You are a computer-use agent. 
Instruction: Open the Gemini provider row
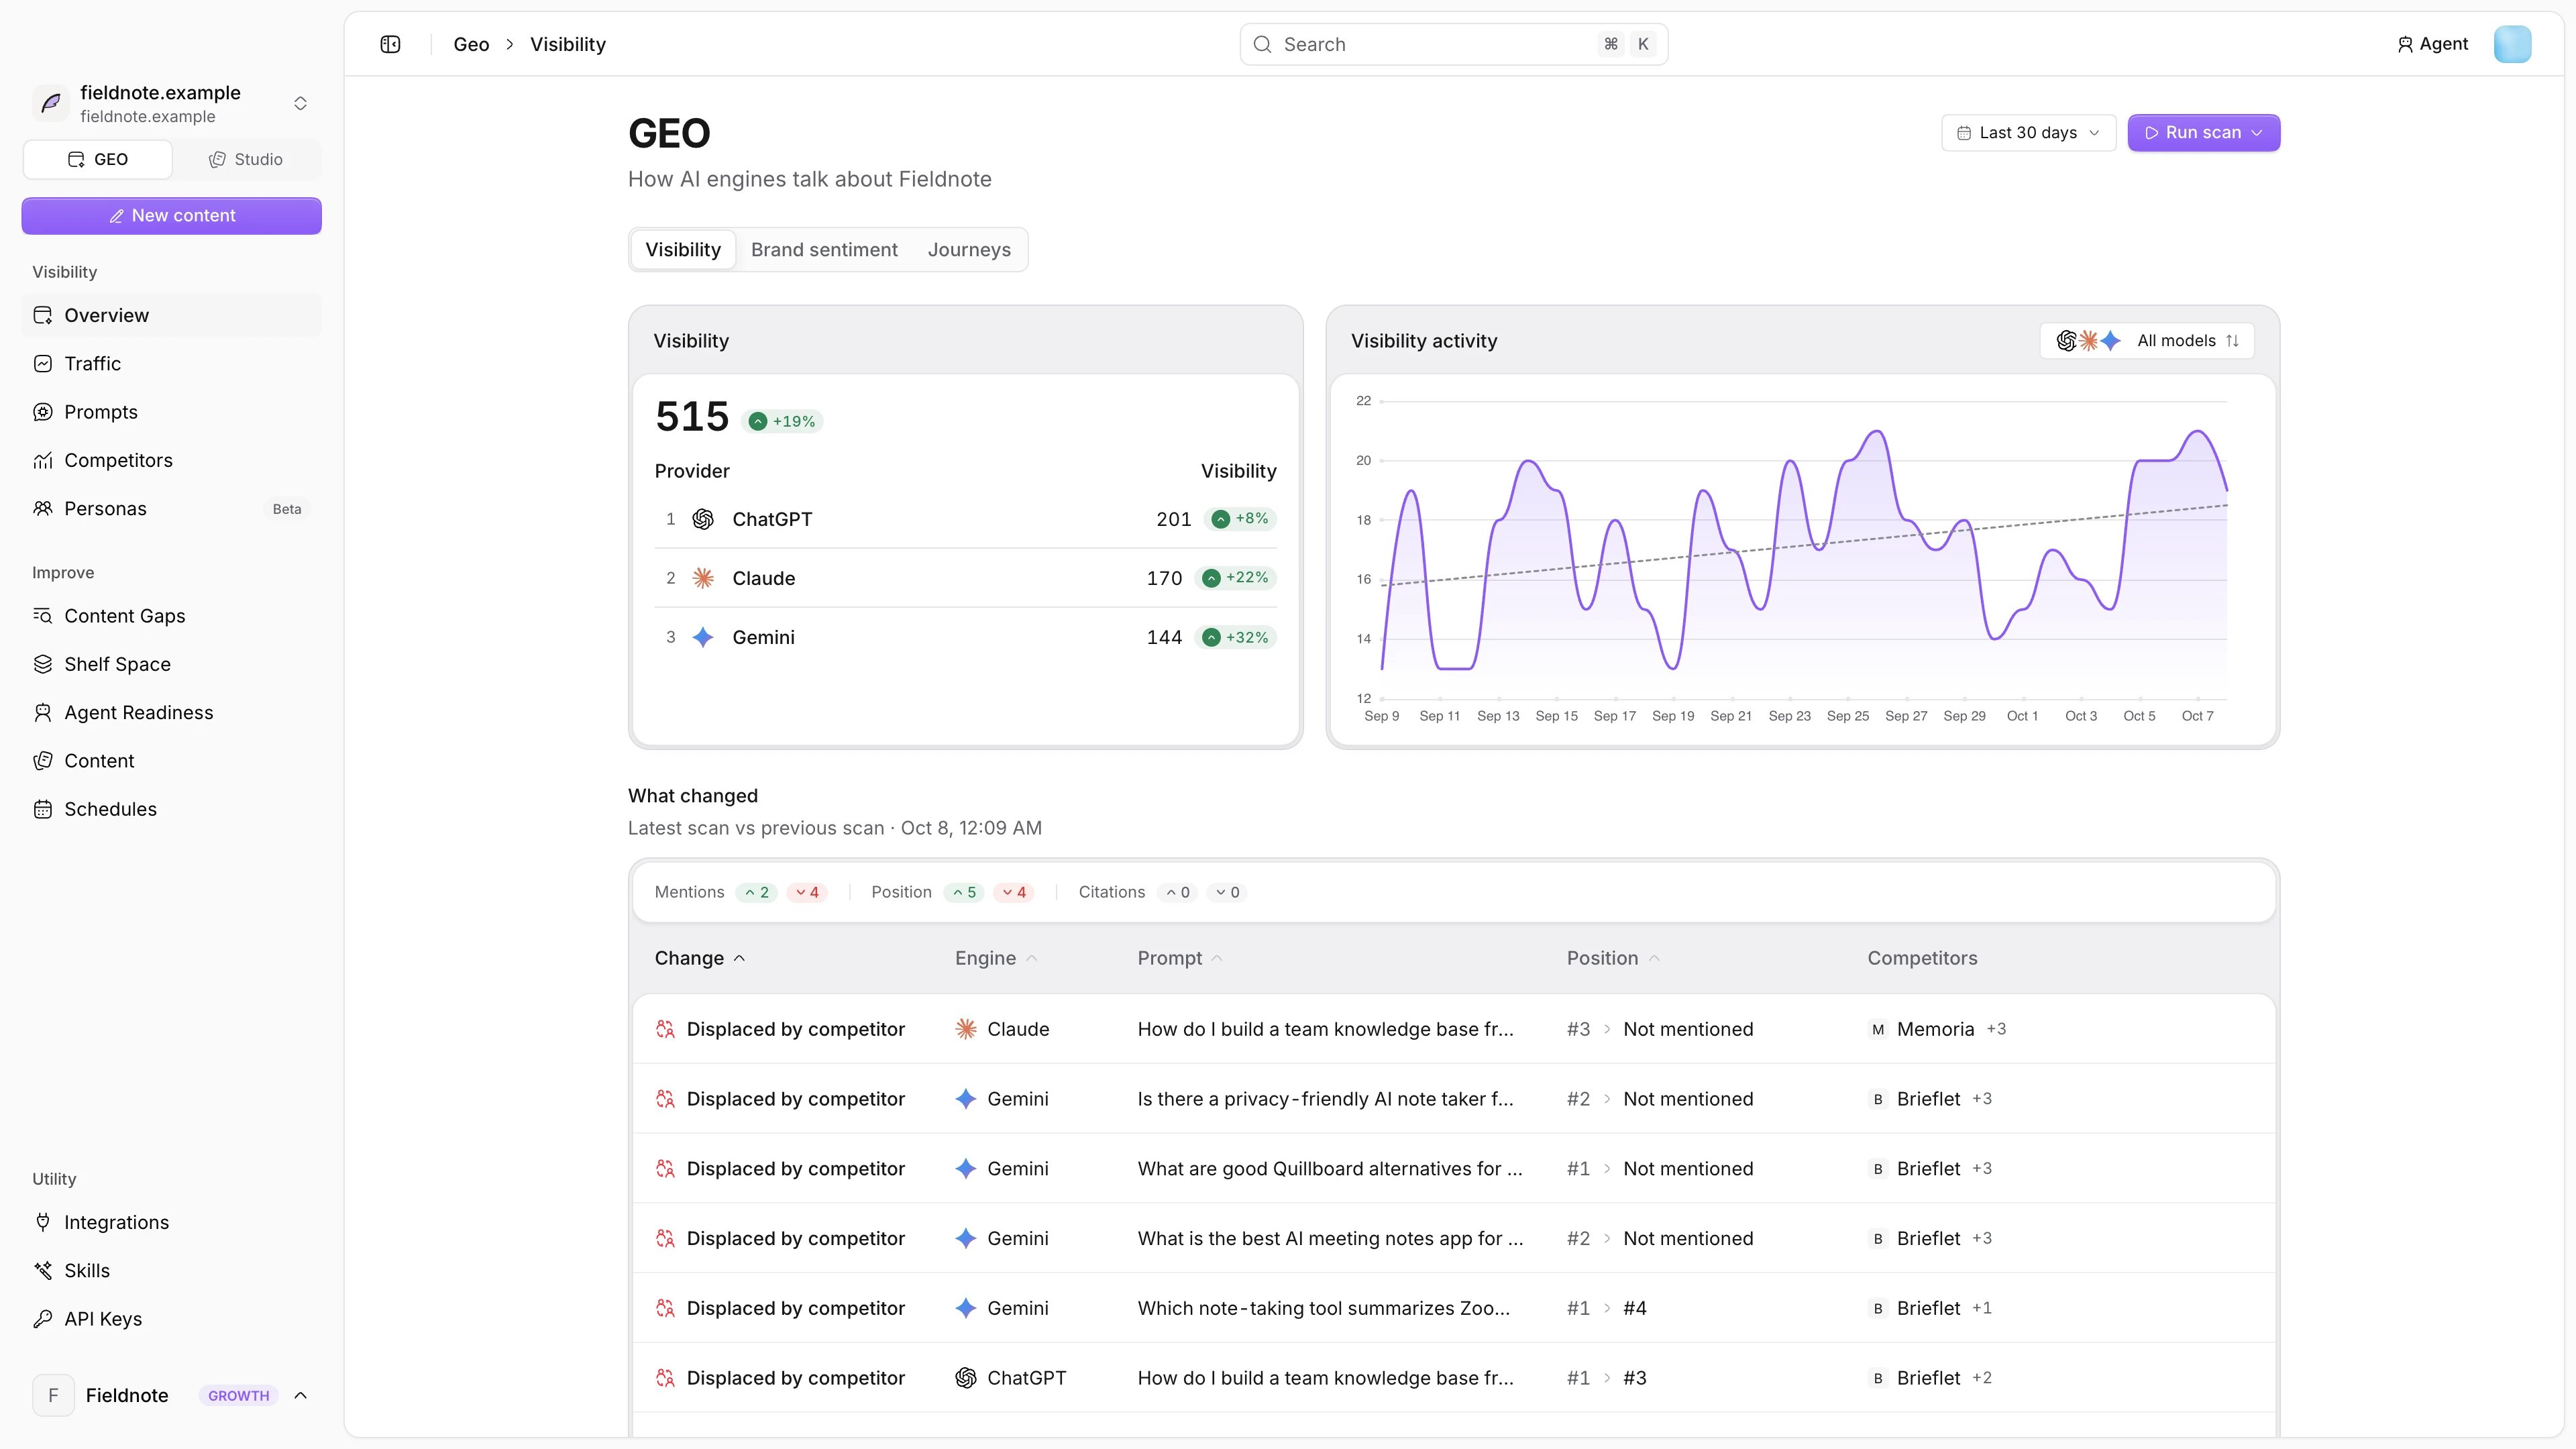(x=965, y=637)
